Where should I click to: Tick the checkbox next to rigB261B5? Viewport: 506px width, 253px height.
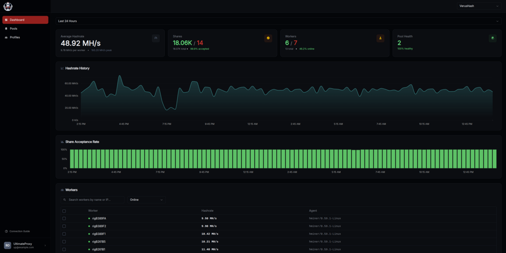coord(64,241)
